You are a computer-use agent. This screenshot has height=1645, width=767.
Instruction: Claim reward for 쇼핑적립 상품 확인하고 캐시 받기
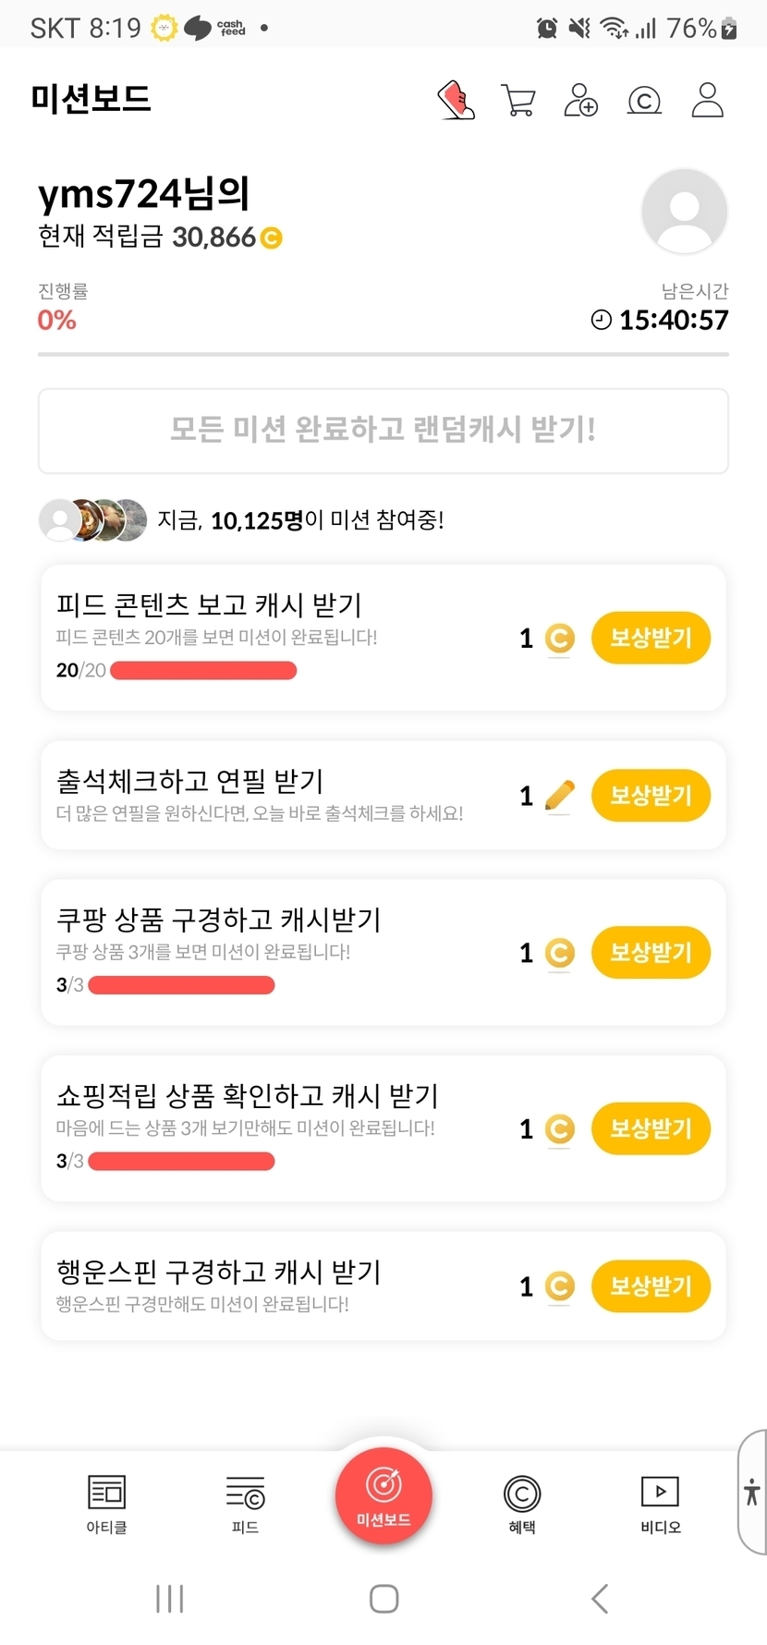point(651,1128)
